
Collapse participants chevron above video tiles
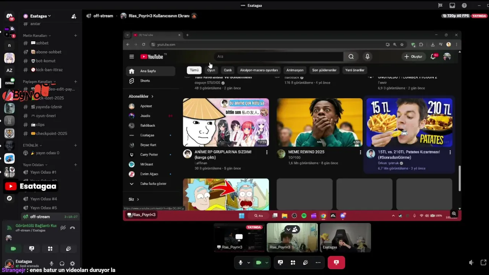tap(289, 229)
